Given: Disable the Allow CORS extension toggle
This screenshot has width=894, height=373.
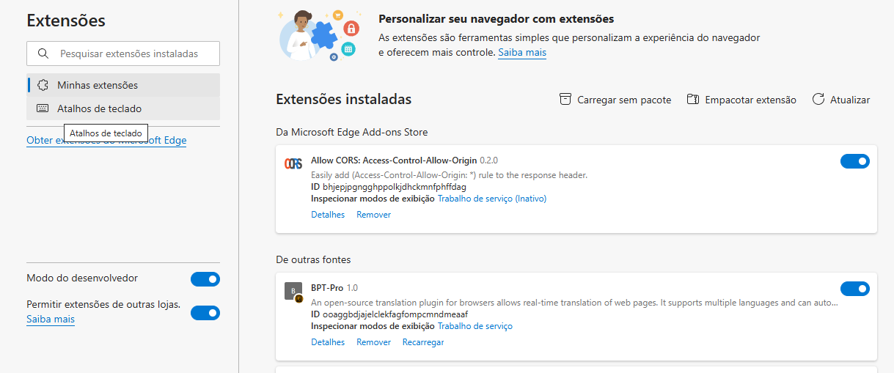Looking at the screenshot, I should [x=855, y=161].
